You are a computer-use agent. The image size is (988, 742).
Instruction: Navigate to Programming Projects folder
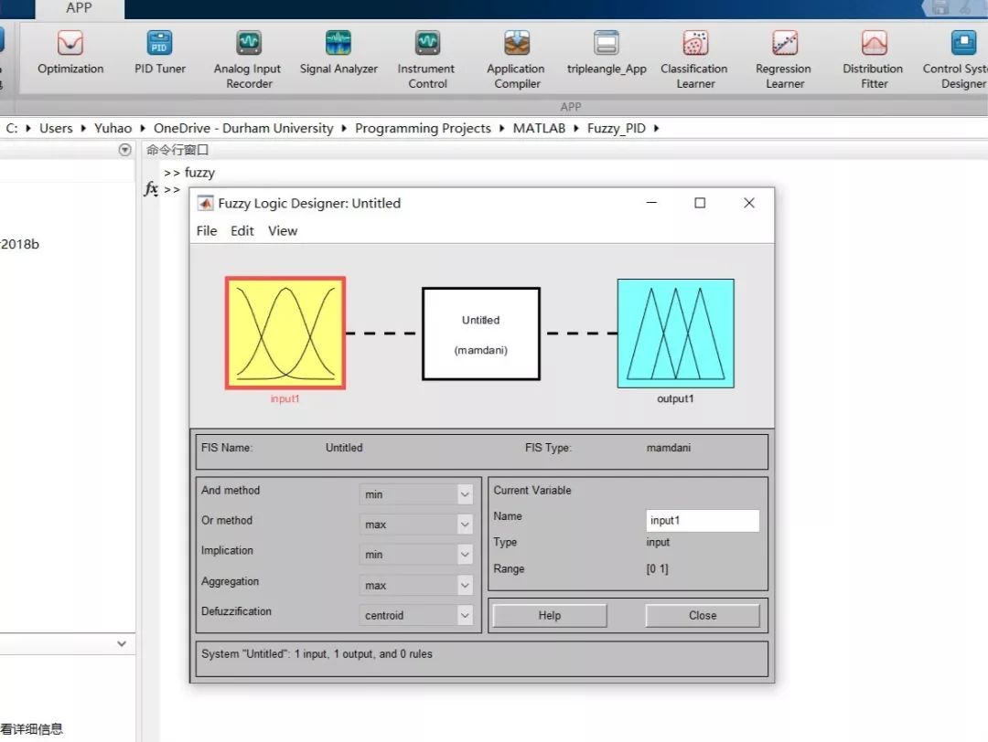click(x=423, y=128)
